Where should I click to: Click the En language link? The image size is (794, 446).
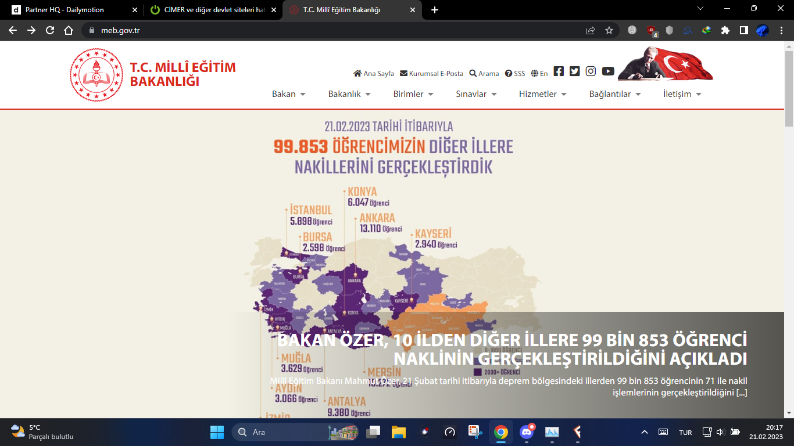[x=539, y=74]
